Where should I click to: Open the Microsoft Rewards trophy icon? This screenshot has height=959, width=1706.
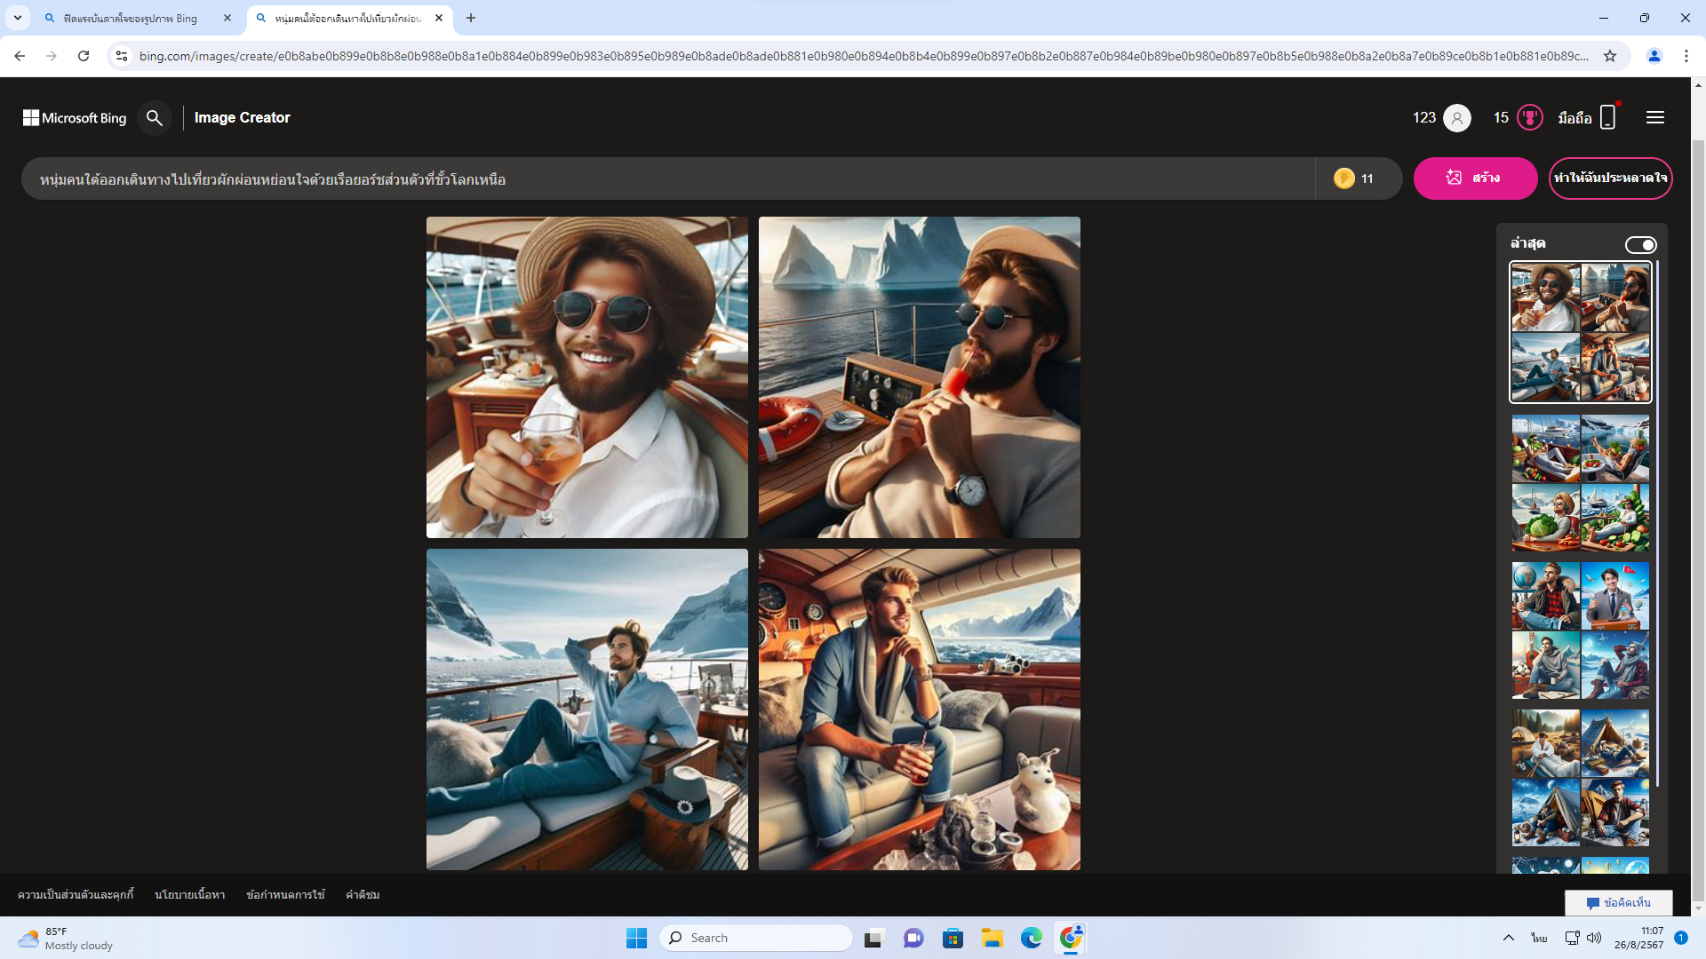pos(1529,117)
